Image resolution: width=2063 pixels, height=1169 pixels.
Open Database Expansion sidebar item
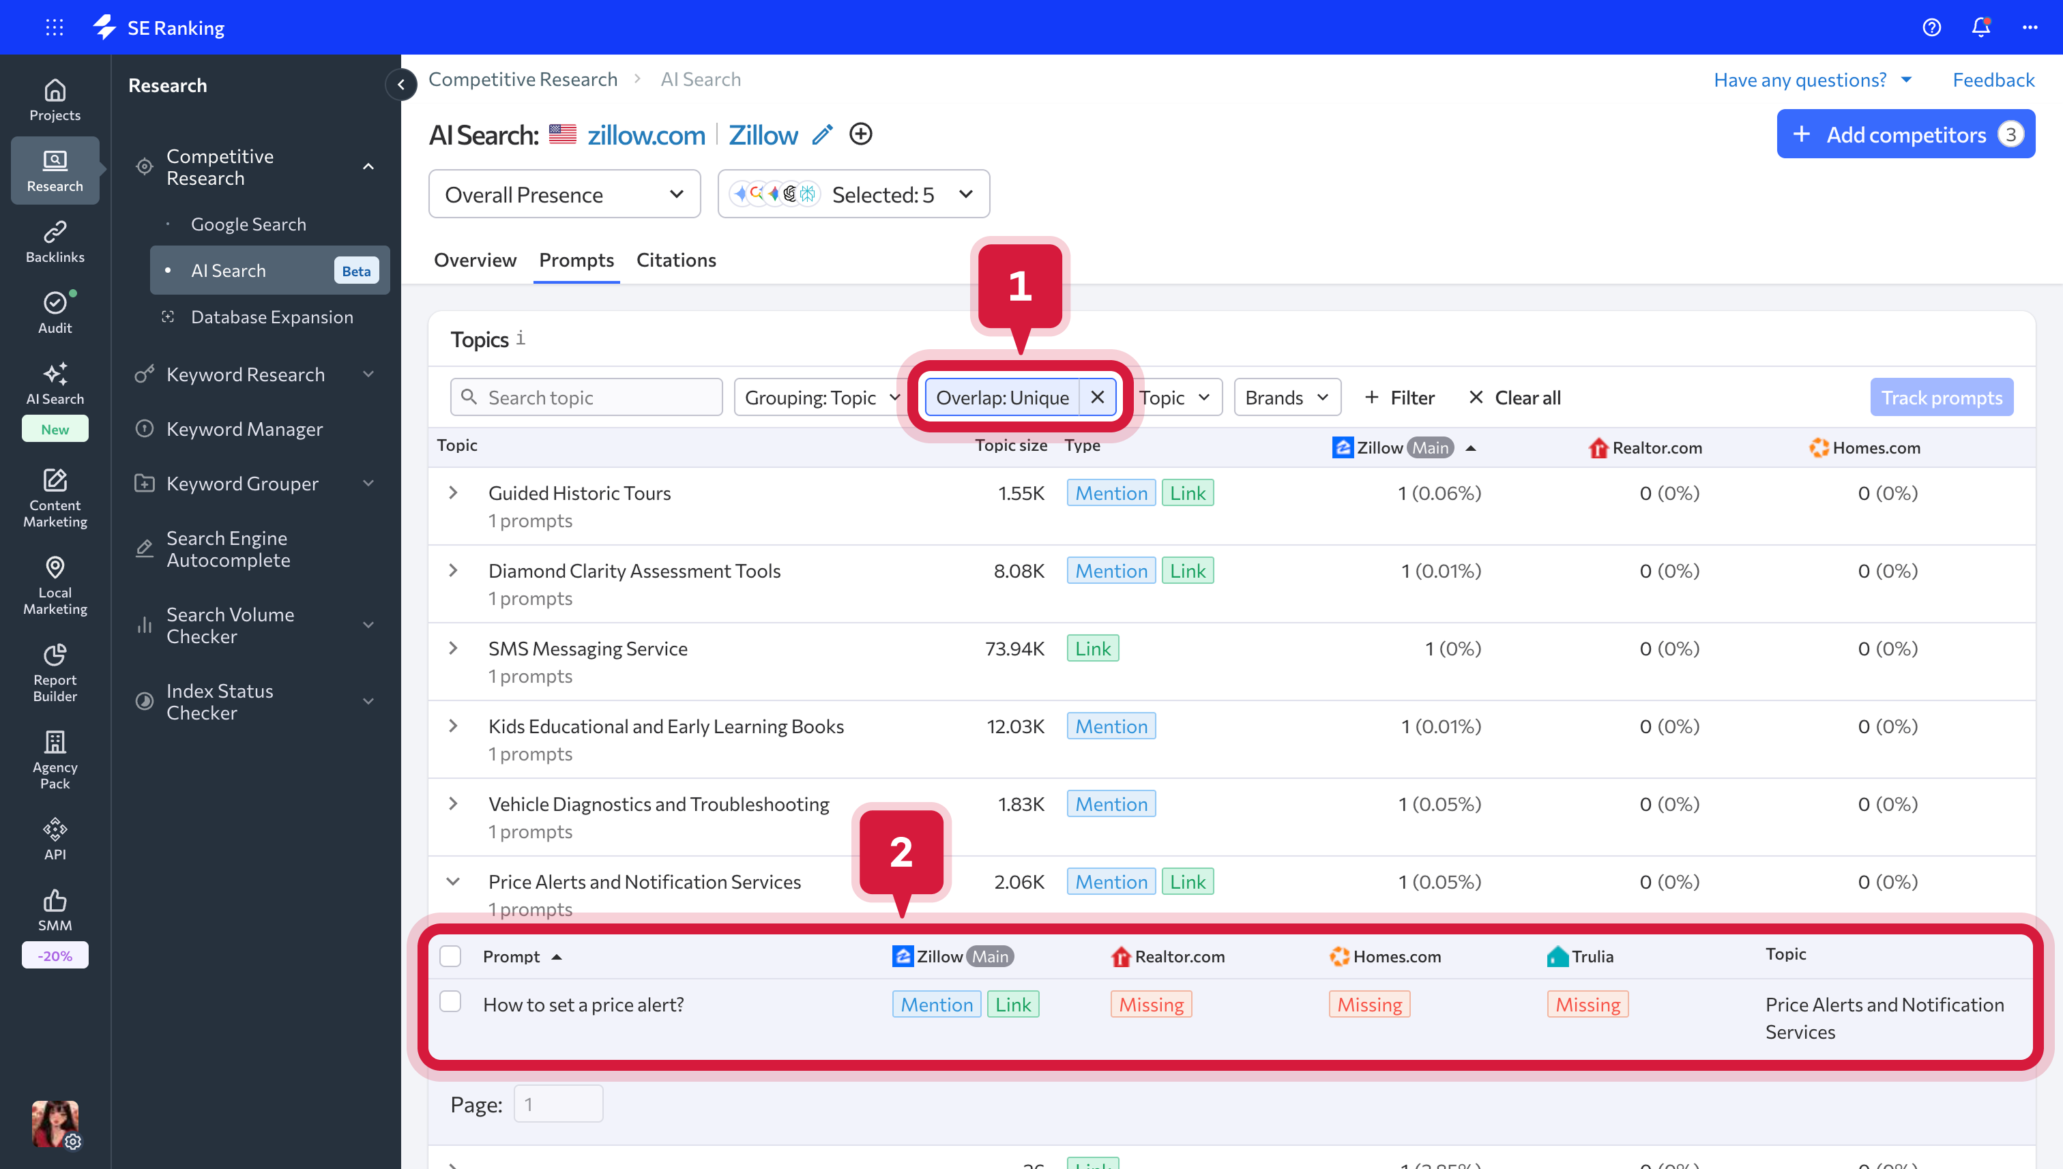(272, 317)
